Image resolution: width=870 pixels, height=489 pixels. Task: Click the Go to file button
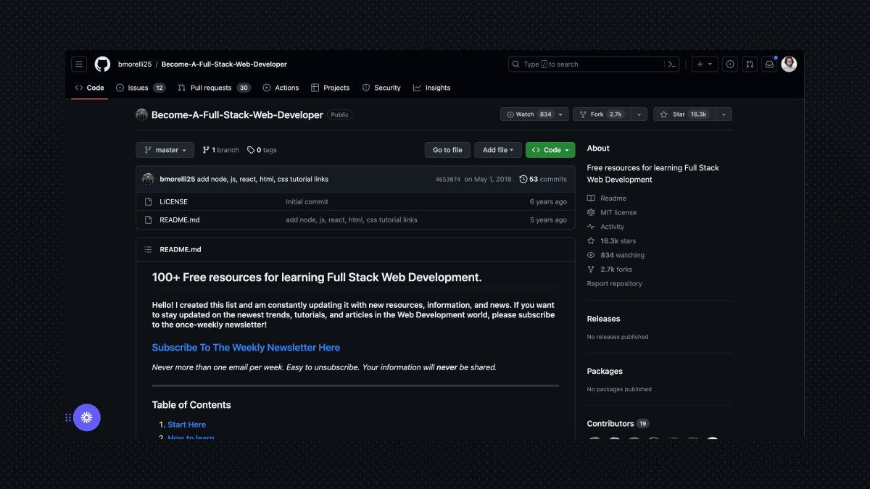(x=447, y=150)
